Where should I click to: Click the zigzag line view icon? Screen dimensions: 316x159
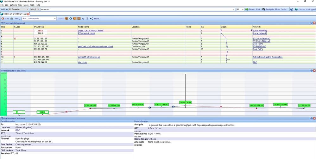[83, 19]
